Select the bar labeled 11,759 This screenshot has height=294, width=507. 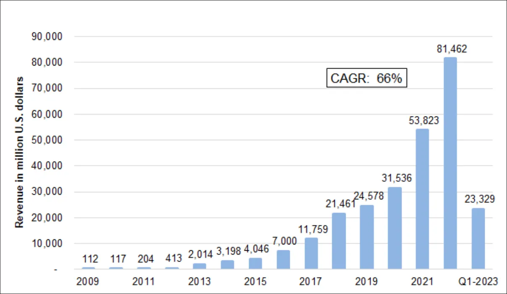311,254
